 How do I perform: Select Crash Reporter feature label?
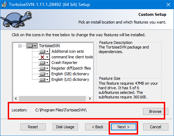point(64,63)
